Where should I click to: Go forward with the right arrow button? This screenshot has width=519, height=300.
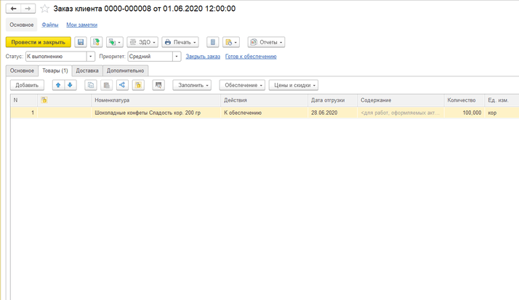pyautogui.click(x=28, y=9)
